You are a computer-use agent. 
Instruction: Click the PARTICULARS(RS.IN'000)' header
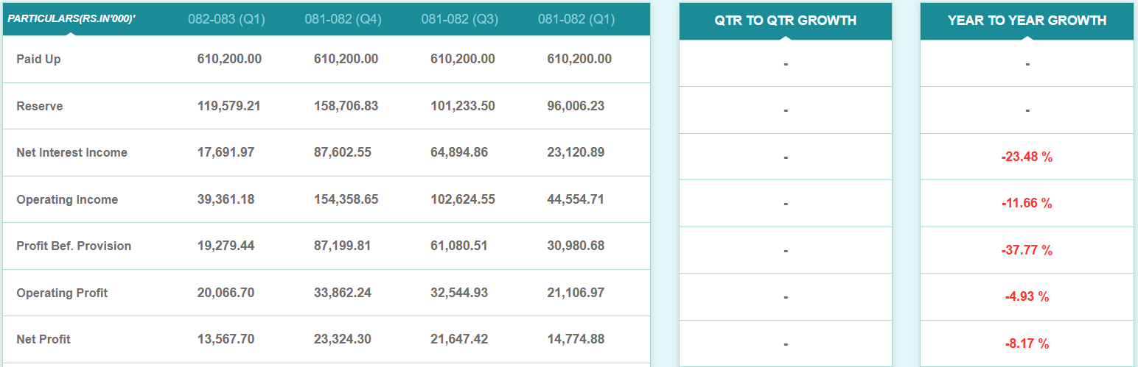(x=71, y=18)
